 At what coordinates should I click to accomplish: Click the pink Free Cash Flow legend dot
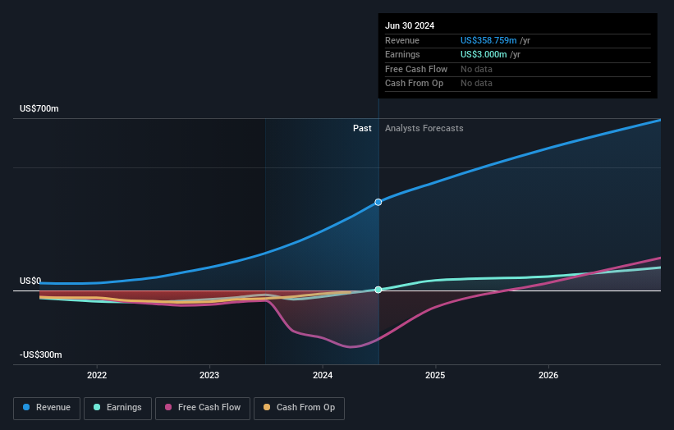168,407
